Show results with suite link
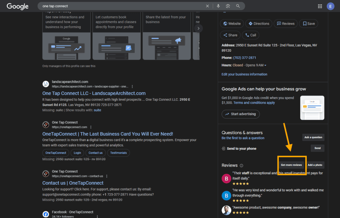 [97, 110]
